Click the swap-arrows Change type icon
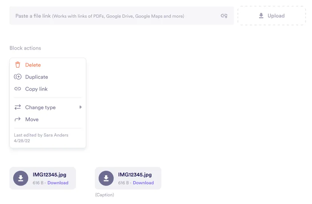The image size is (312, 204). point(18,107)
